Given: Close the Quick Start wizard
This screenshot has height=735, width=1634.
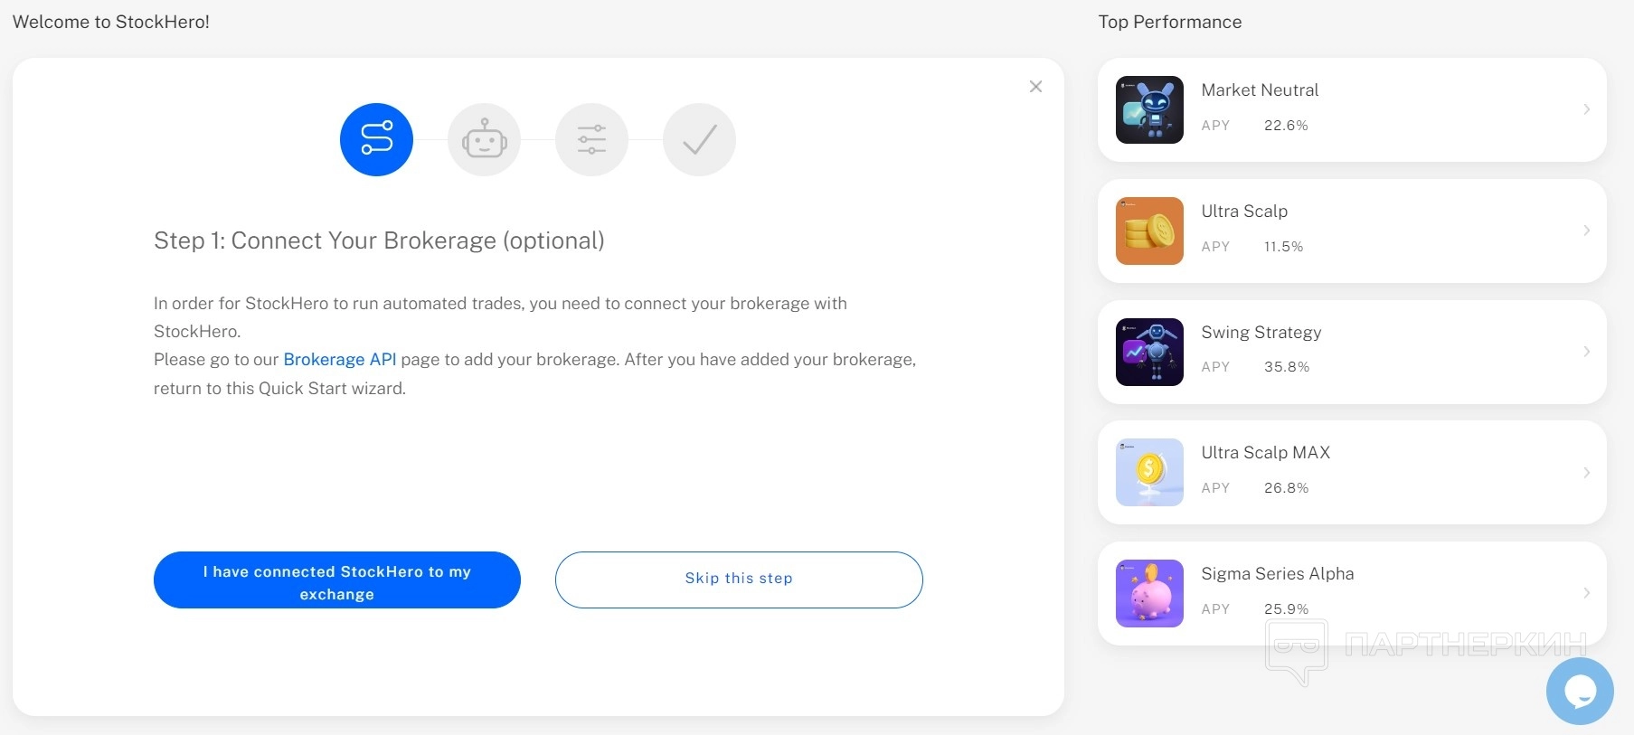Looking at the screenshot, I should click(x=1035, y=87).
